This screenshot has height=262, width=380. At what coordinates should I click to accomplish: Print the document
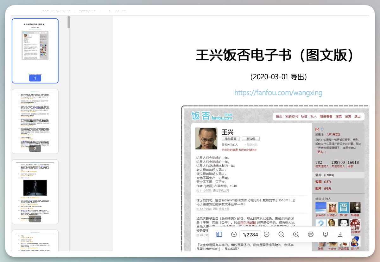click(x=311, y=234)
